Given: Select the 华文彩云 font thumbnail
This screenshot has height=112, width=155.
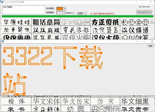Looking at the screenshot, I should (x=105, y=109).
